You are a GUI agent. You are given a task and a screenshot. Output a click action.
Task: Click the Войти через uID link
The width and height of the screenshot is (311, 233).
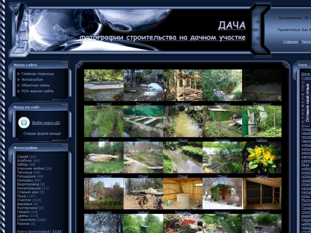coord(46,123)
